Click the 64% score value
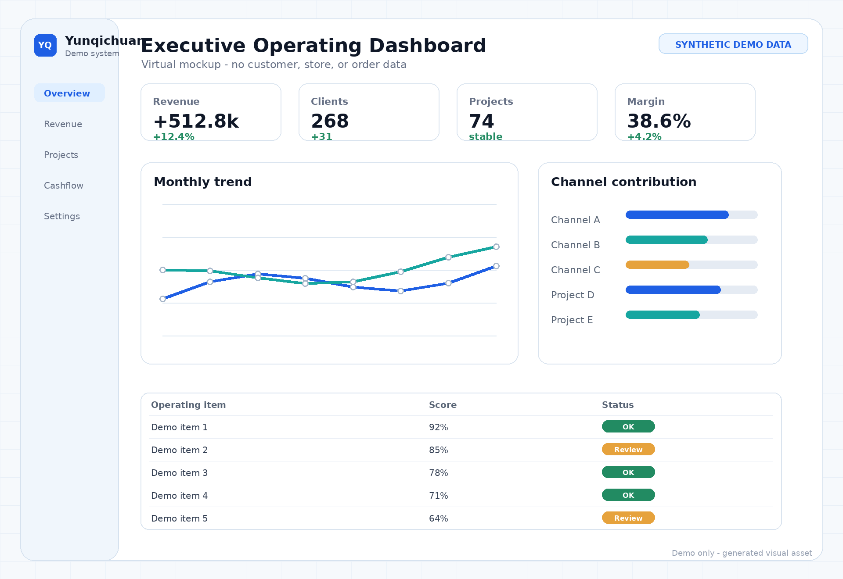Viewport: 843px width, 579px height. tap(438, 518)
